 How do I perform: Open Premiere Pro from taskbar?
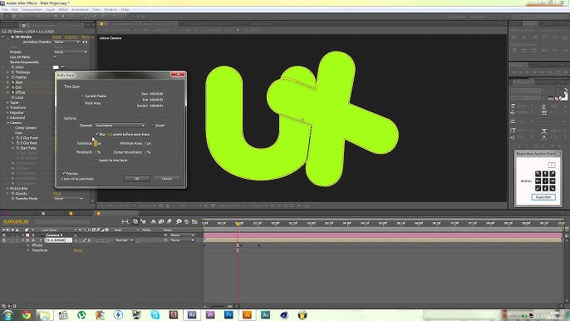(210, 315)
